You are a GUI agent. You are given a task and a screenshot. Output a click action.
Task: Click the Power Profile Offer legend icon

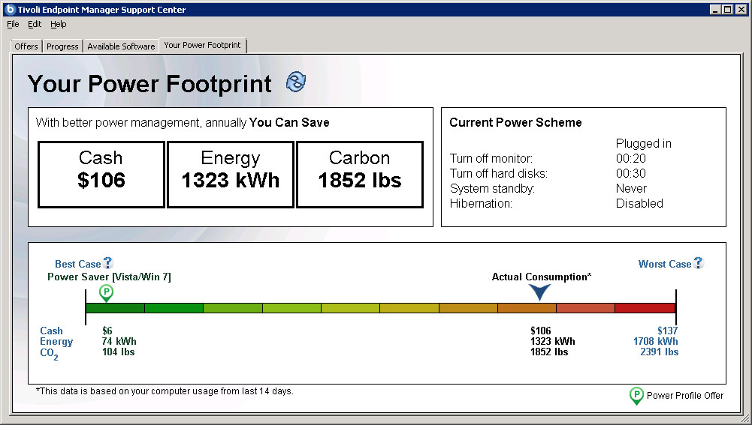pyautogui.click(x=636, y=395)
